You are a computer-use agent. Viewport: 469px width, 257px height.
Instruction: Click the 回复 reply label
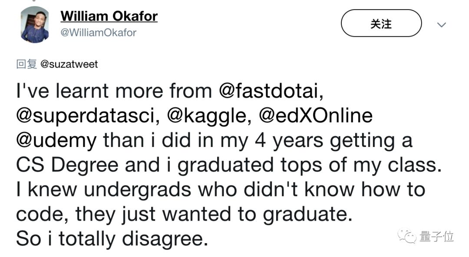click(26, 65)
